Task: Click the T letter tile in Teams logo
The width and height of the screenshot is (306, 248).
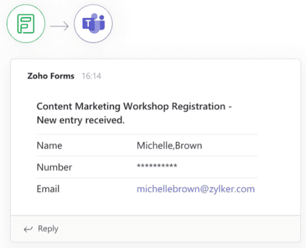Action: coord(88,24)
